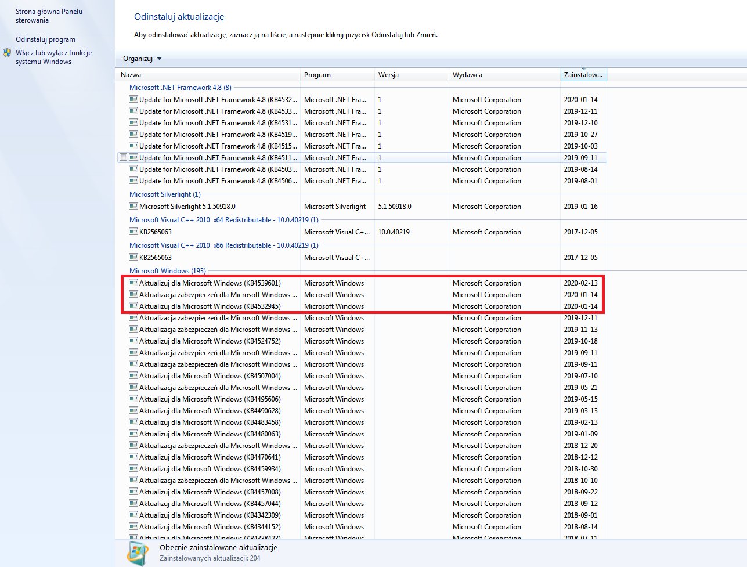
Task: Click the icon of .NET update KB4506
Action: (133, 180)
